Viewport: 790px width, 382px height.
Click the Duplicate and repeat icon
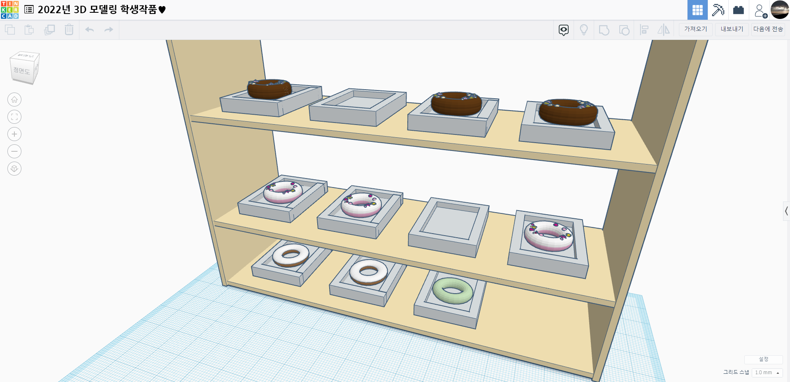pyautogui.click(x=49, y=30)
